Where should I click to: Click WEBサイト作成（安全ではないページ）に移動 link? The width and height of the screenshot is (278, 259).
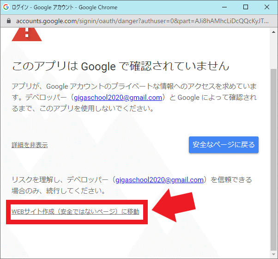pos(75,211)
